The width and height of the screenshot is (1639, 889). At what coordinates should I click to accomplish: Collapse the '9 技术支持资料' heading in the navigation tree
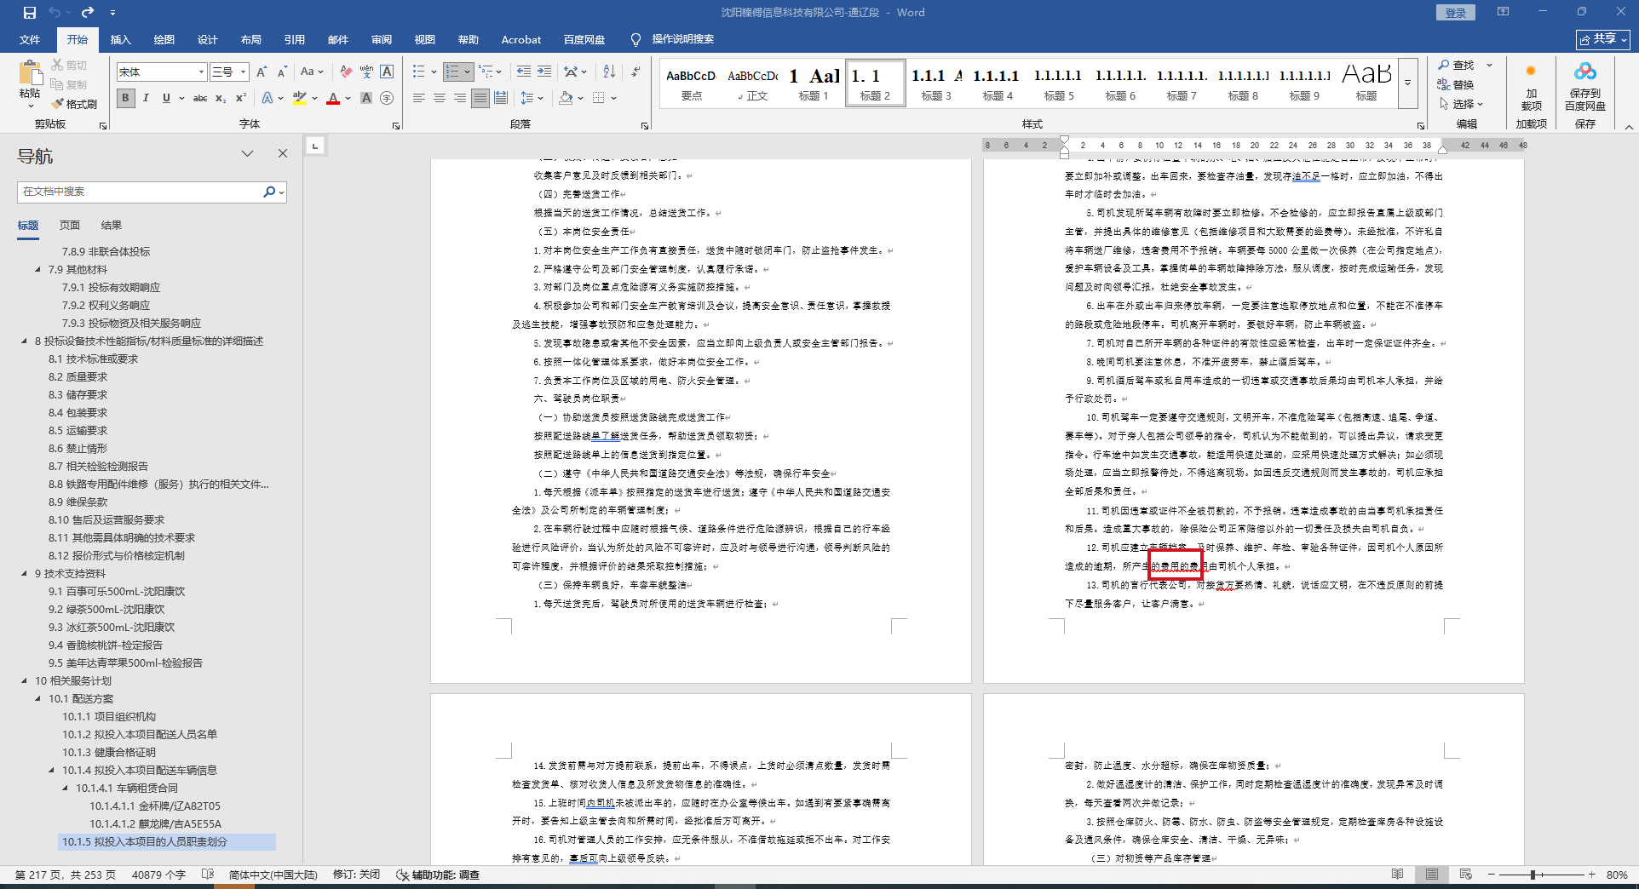pyautogui.click(x=24, y=574)
